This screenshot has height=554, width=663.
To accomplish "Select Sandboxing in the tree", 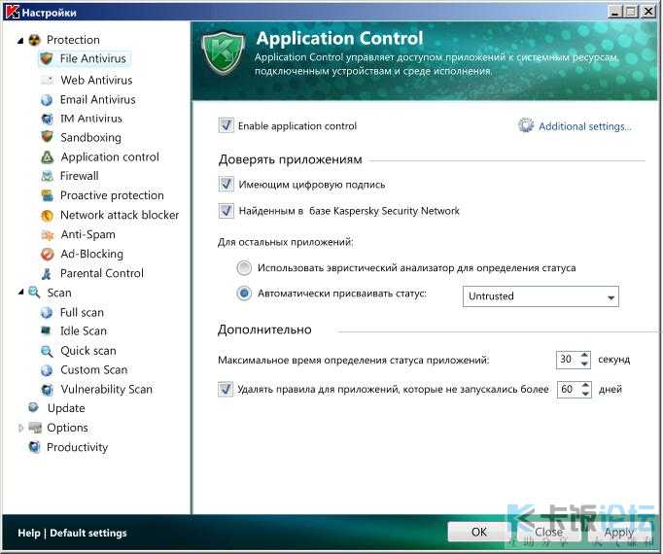I will click(91, 137).
